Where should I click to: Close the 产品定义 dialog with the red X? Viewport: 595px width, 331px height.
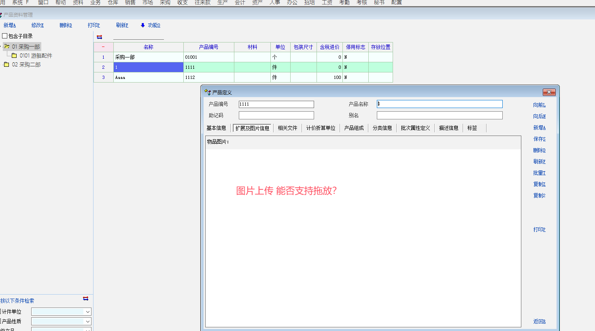click(549, 92)
